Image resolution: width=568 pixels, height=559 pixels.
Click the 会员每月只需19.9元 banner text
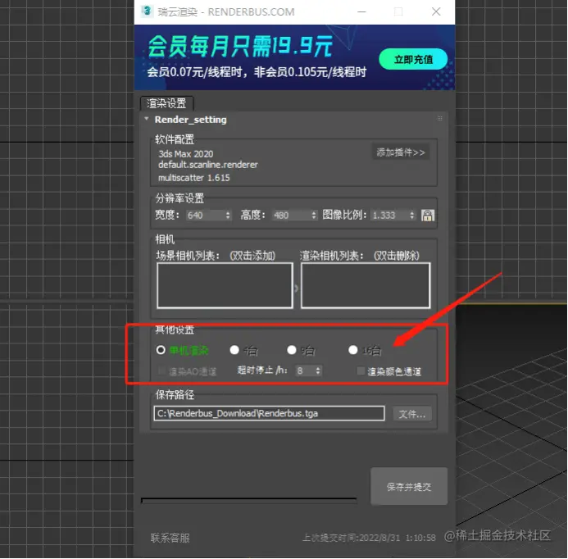point(240,47)
